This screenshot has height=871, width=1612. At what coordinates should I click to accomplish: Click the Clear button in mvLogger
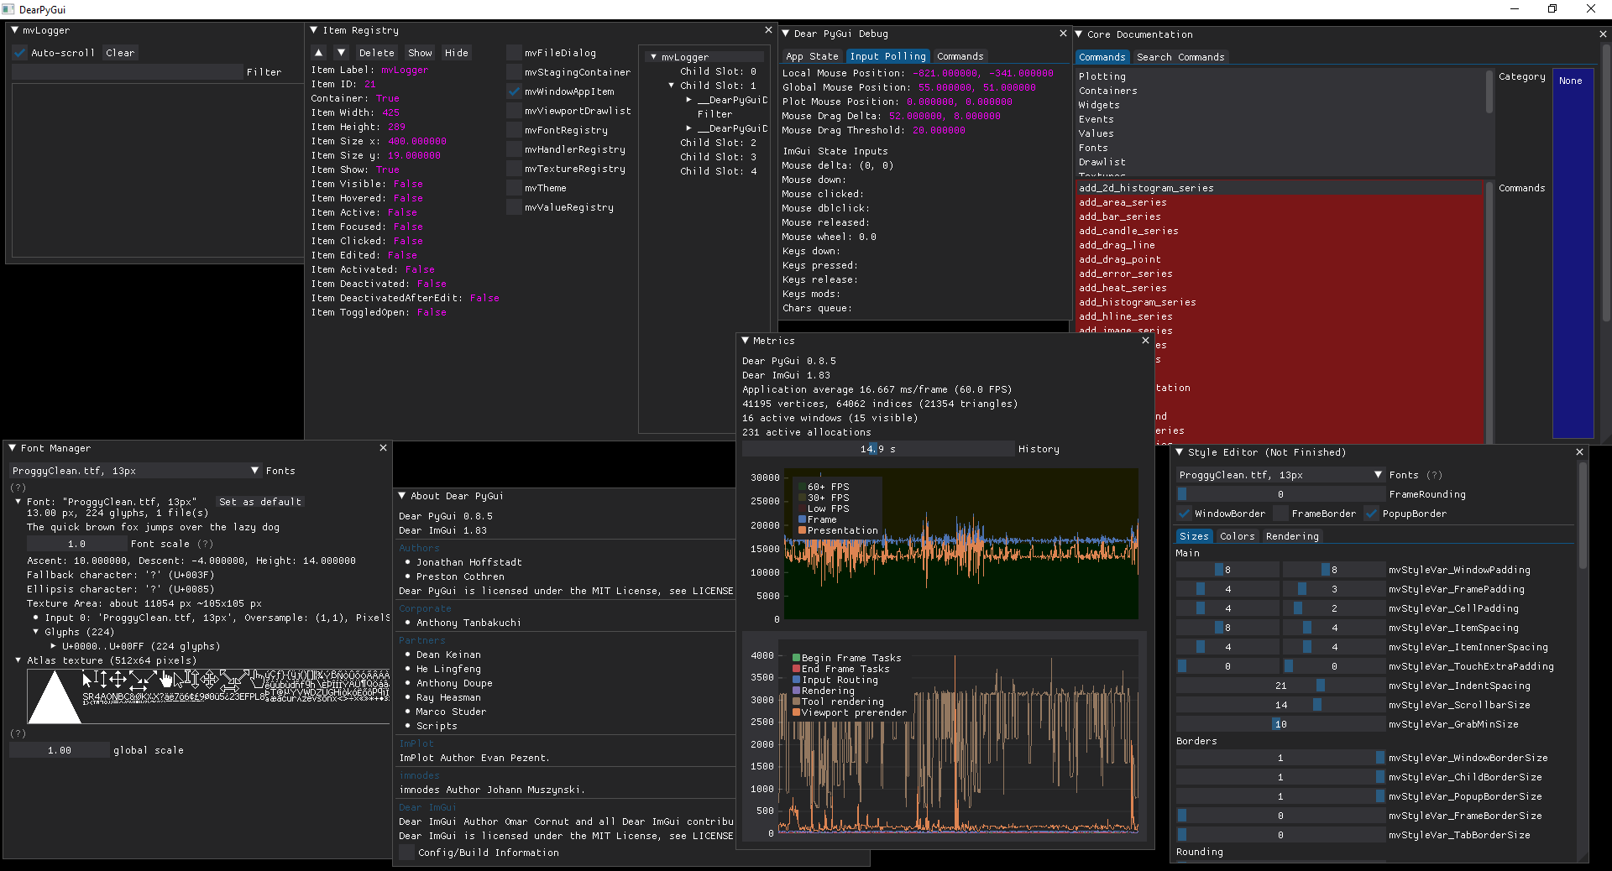coord(120,53)
